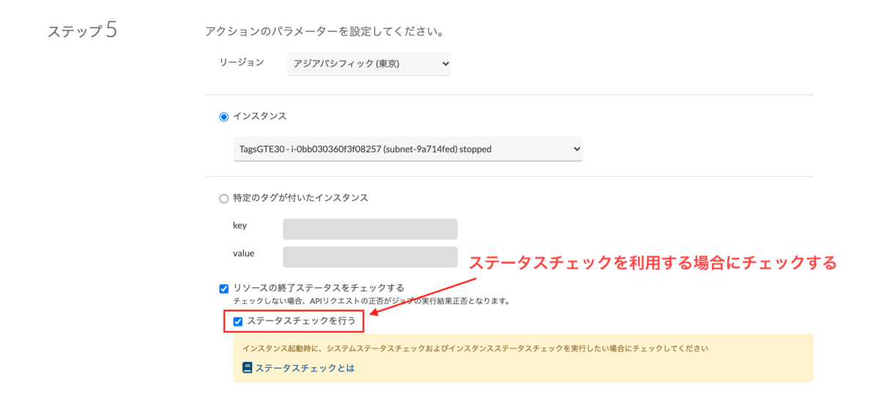The image size is (879, 408).
Task: Open the instance dropdown listing TagsGTE30
Action: pos(408,149)
